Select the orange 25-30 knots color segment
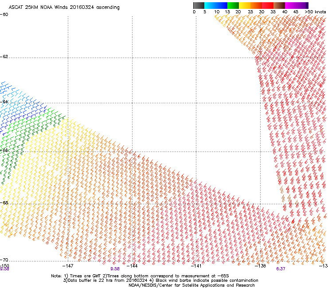 [256, 5]
